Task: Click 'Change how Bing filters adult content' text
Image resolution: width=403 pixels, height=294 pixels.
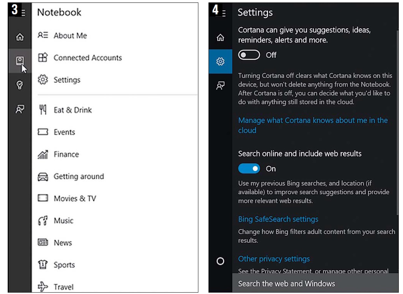Action: (x=316, y=236)
